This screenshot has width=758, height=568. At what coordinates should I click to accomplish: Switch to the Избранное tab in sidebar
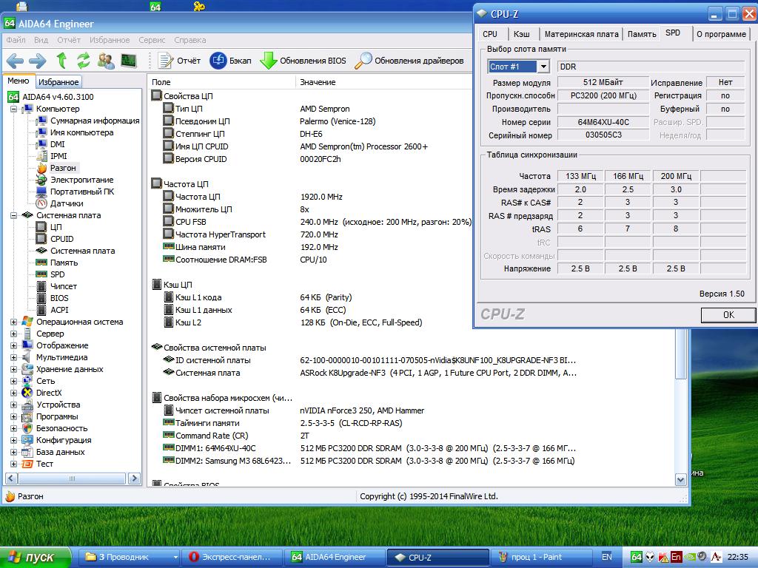58,82
